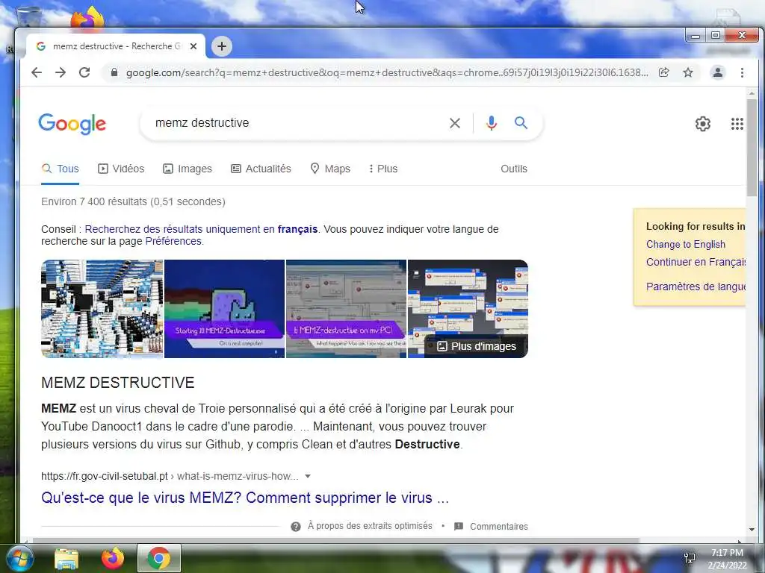Open Google settings gear

coord(702,124)
